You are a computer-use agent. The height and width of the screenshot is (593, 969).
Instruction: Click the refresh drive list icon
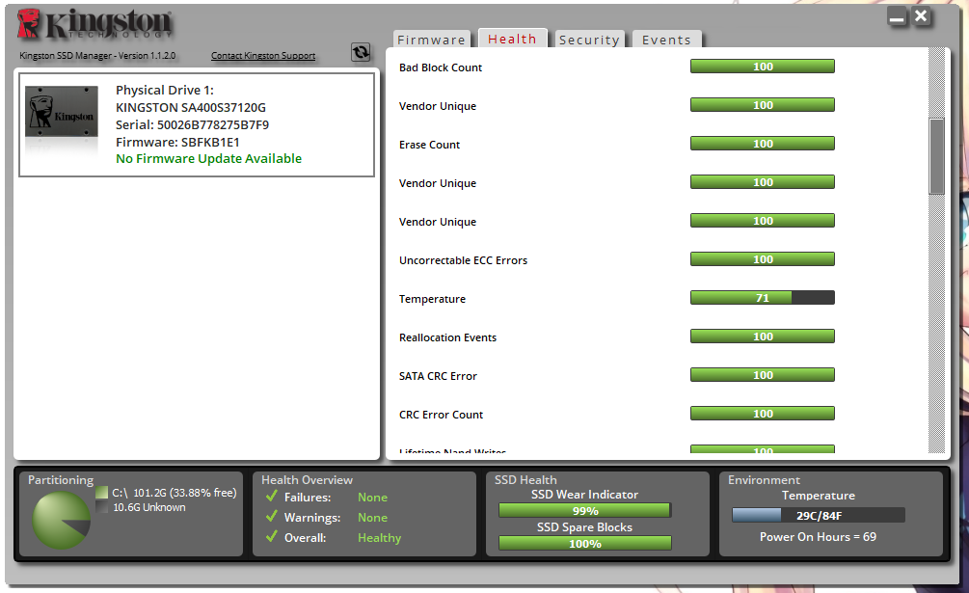coord(361,52)
